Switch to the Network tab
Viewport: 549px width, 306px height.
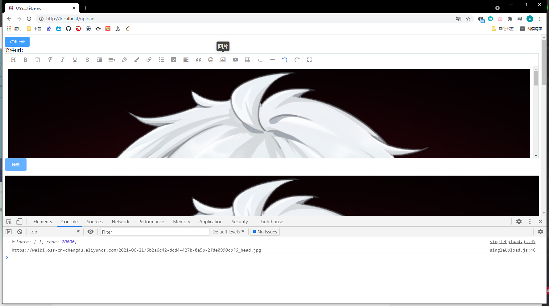tap(120, 221)
